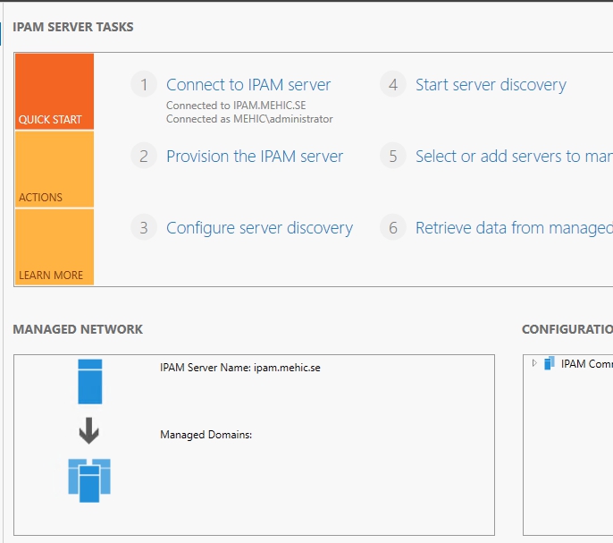This screenshot has width=613, height=543.
Task: Click the step 1 number circle
Action: pyautogui.click(x=143, y=85)
